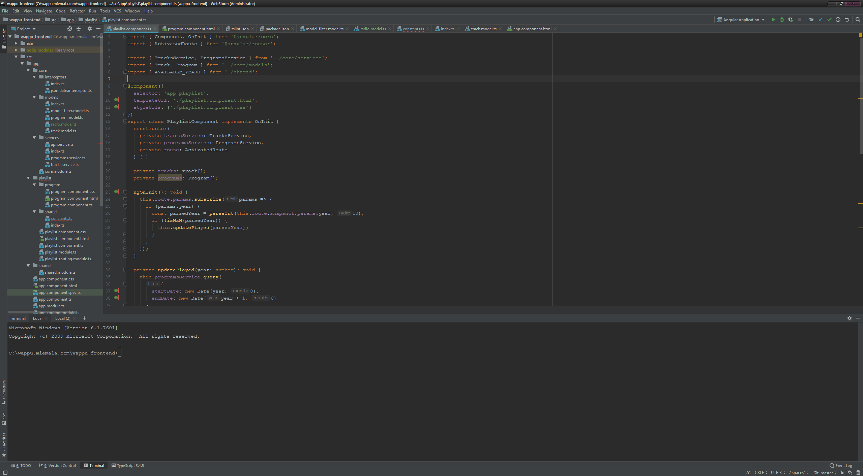Click the Git update project arrow
This screenshot has height=476, width=863.
tap(821, 20)
